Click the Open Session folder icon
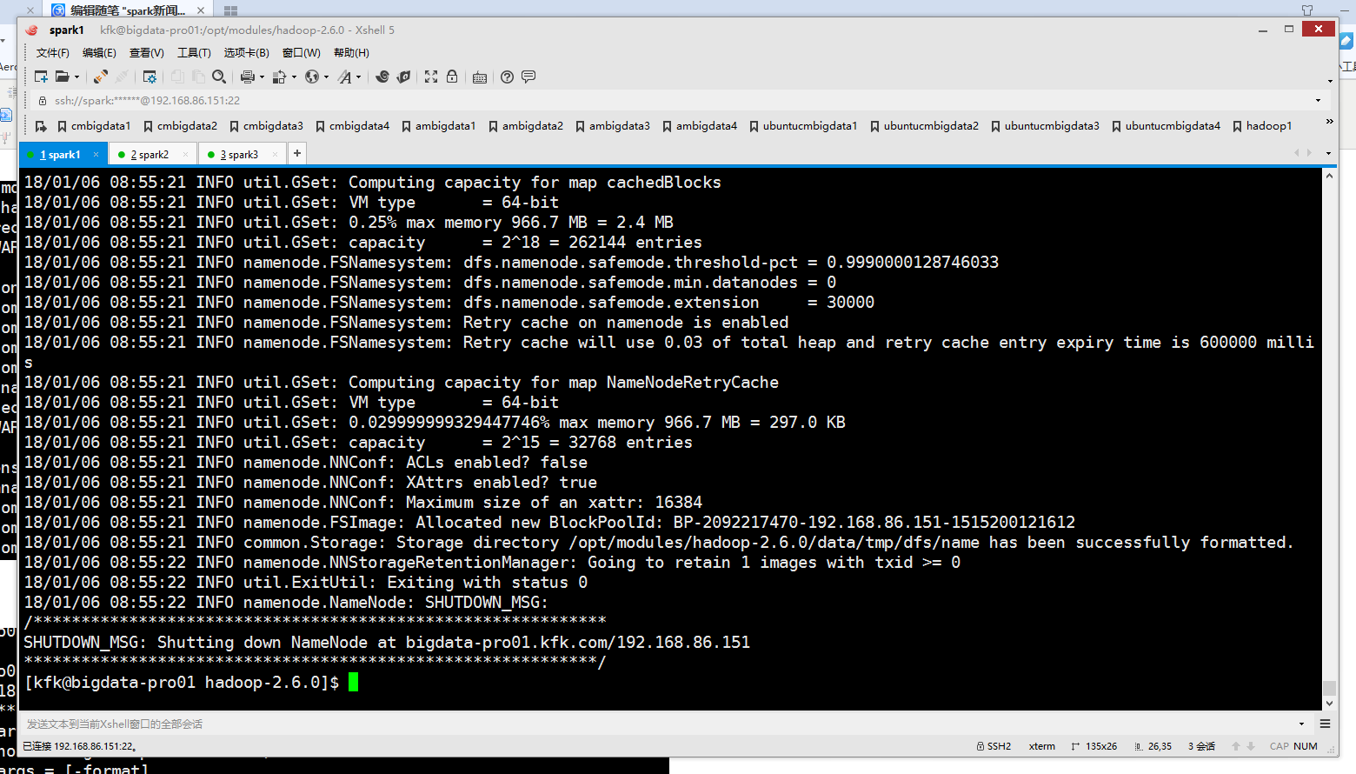Image resolution: width=1356 pixels, height=774 pixels. (x=62, y=77)
